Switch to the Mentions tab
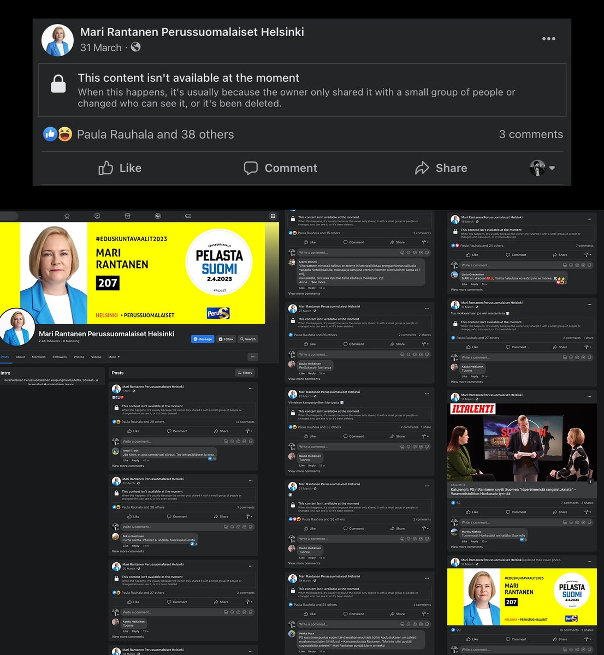Image resolution: width=604 pixels, height=655 pixels. [x=38, y=357]
